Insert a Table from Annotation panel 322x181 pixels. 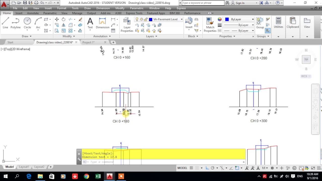(113, 31)
